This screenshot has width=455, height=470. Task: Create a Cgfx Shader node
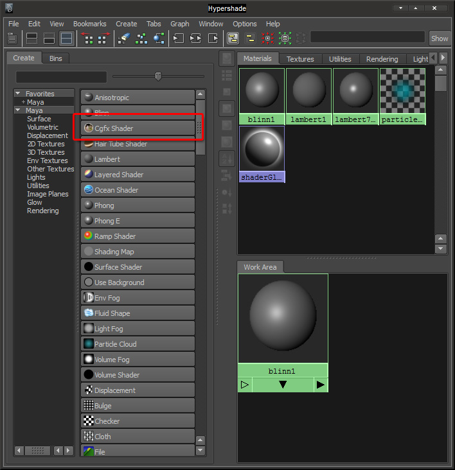click(x=138, y=128)
